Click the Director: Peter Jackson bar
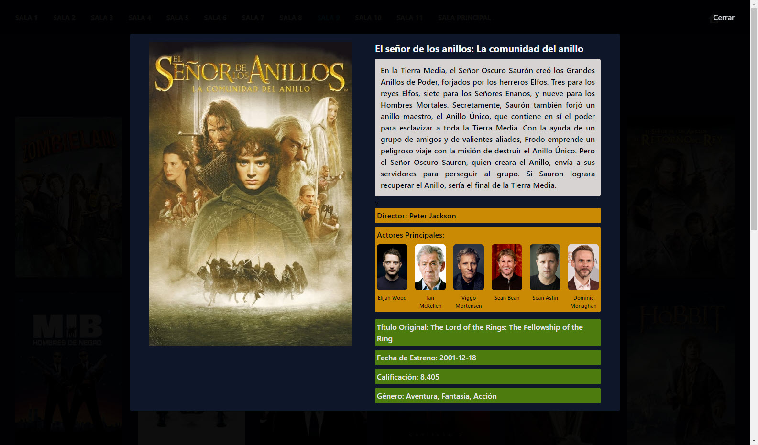Viewport: 758px width, 445px height. [487, 216]
